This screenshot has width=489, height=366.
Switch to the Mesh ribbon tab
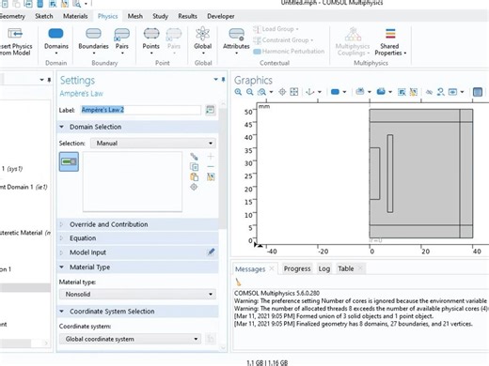click(135, 16)
